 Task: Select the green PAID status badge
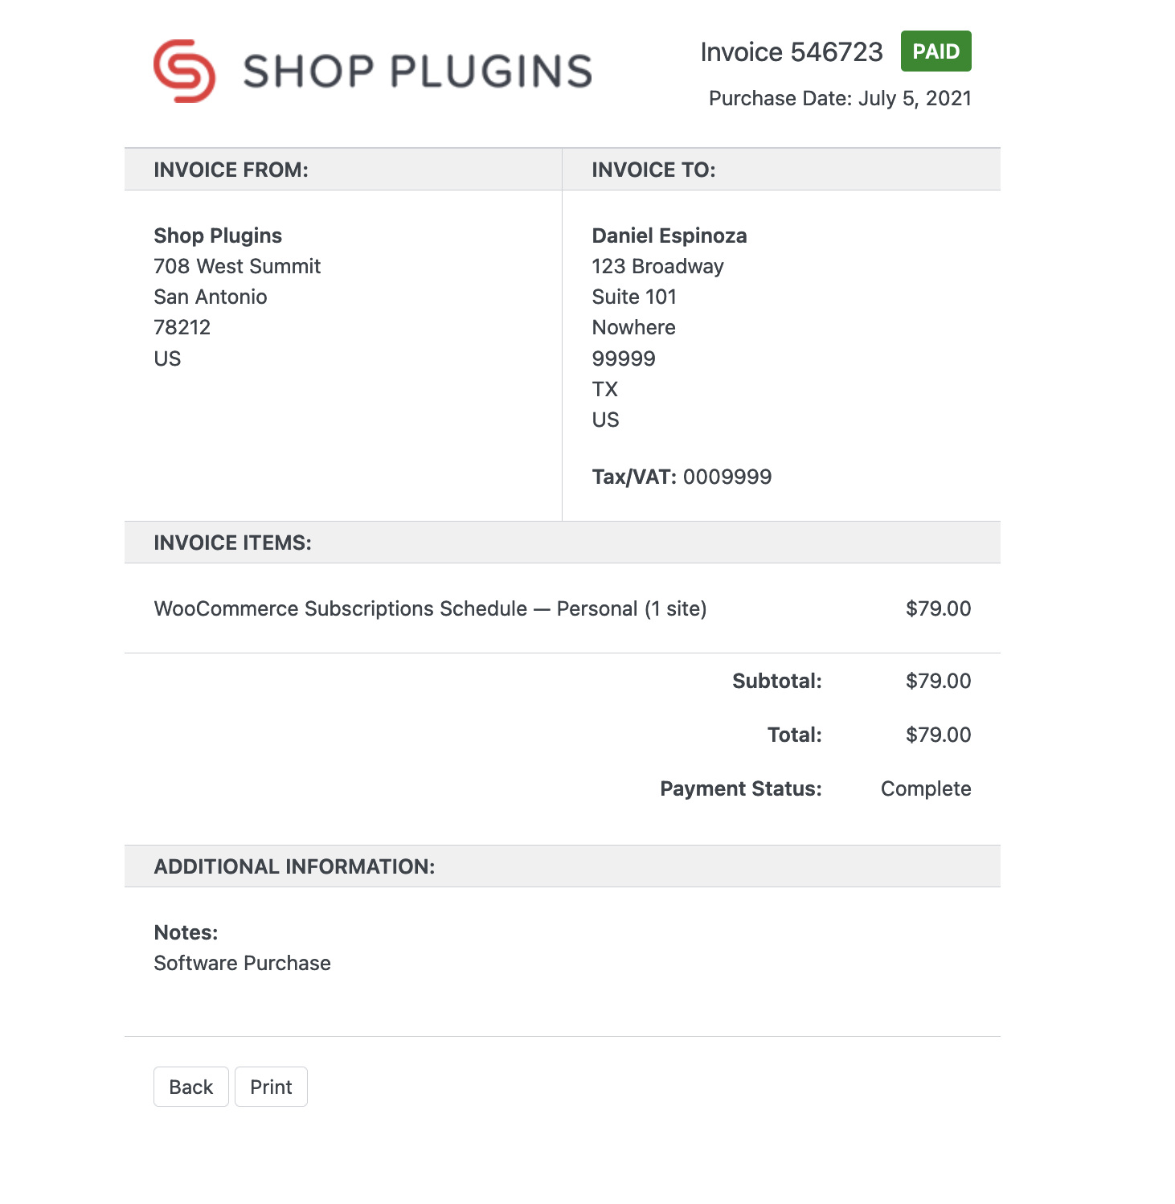[x=935, y=51]
